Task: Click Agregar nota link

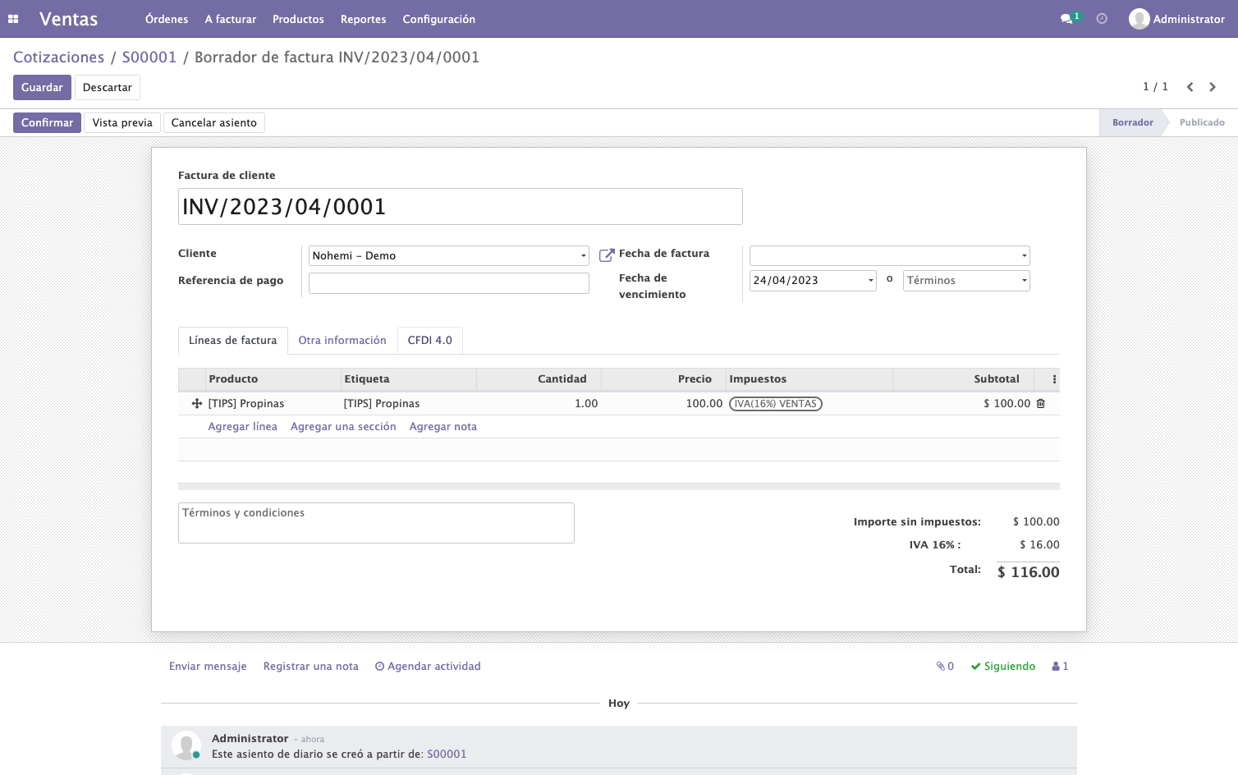Action: 443,427
